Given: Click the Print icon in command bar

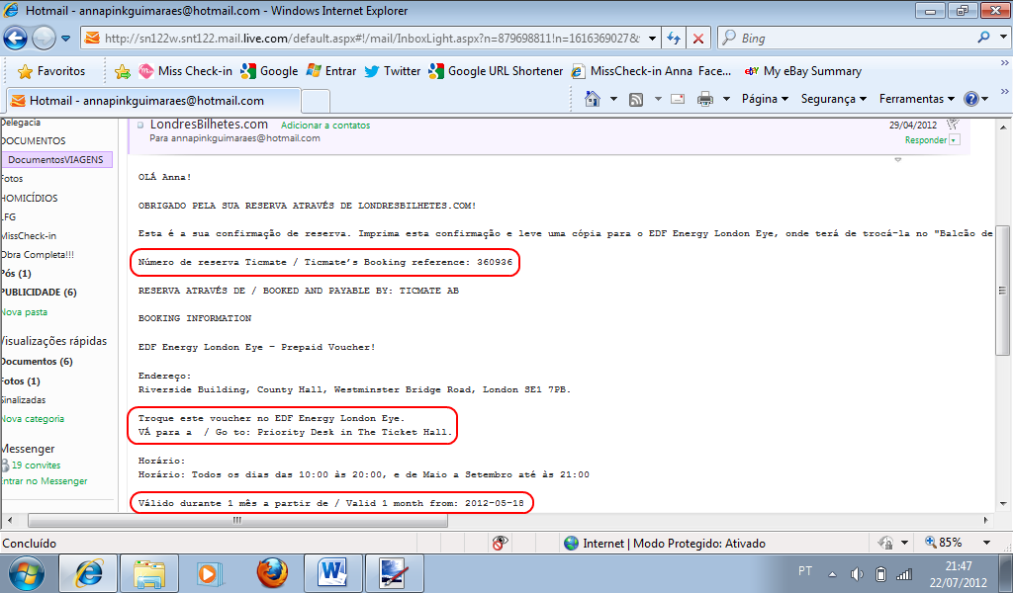Looking at the screenshot, I should [x=705, y=99].
